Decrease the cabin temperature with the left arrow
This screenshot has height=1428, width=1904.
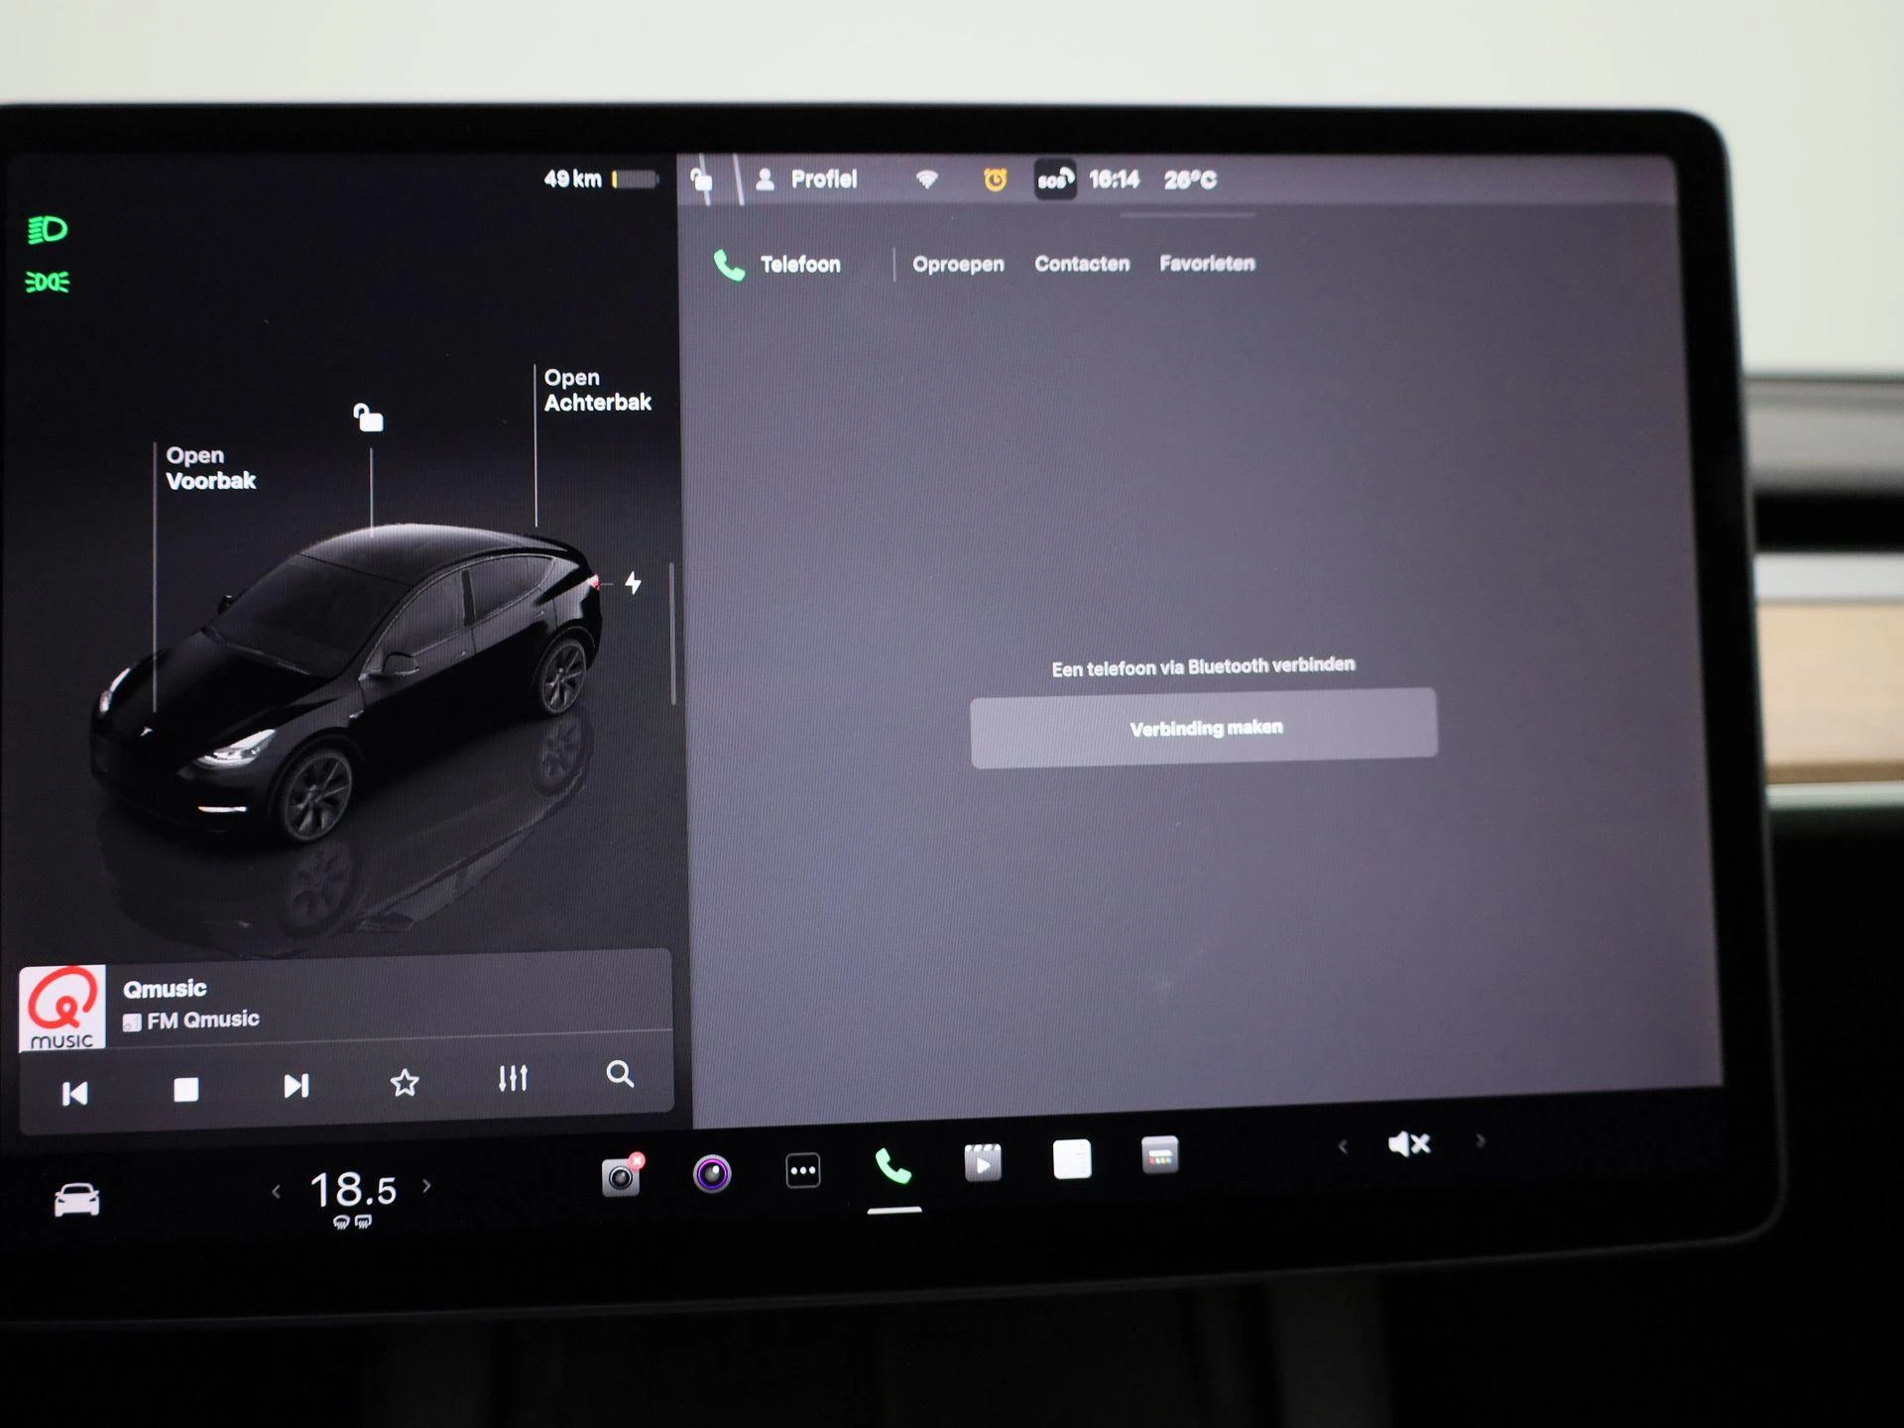point(277,1192)
